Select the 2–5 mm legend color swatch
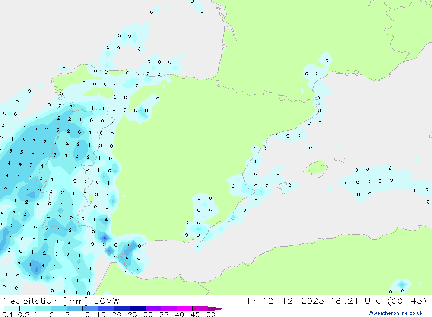This screenshot has width=432, height=317. [x=59, y=308]
